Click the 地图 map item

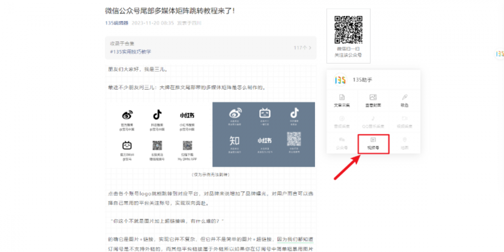point(404,143)
